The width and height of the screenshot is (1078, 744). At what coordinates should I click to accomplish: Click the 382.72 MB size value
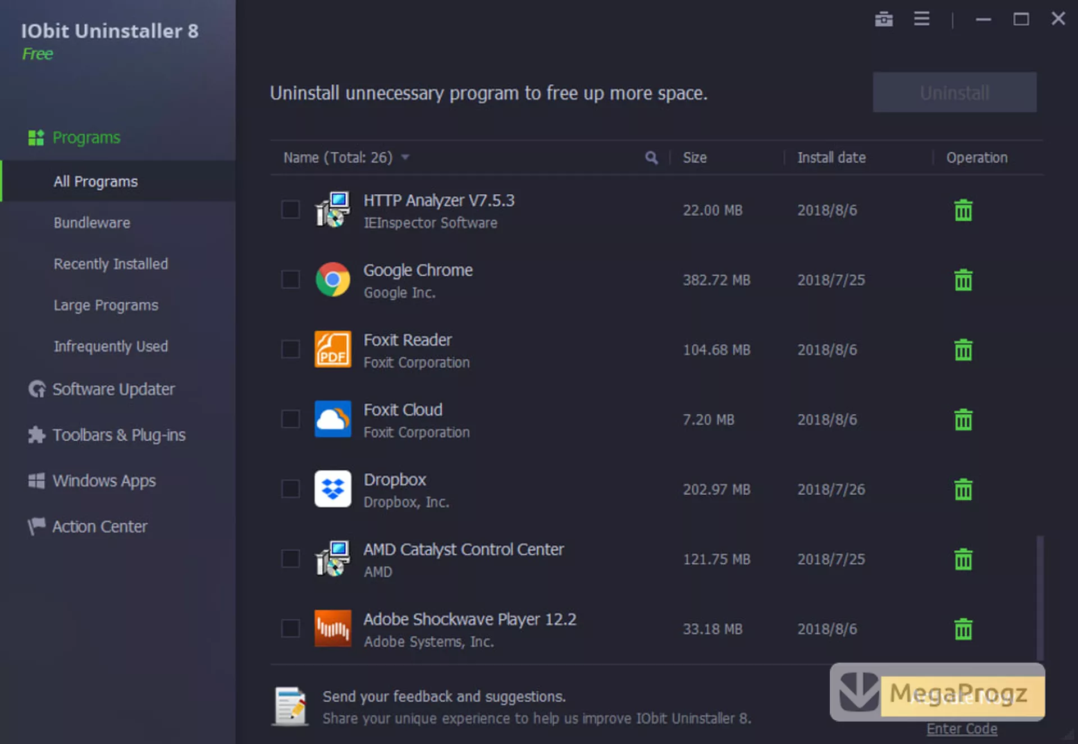pyautogui.click(x=716, y=280)
